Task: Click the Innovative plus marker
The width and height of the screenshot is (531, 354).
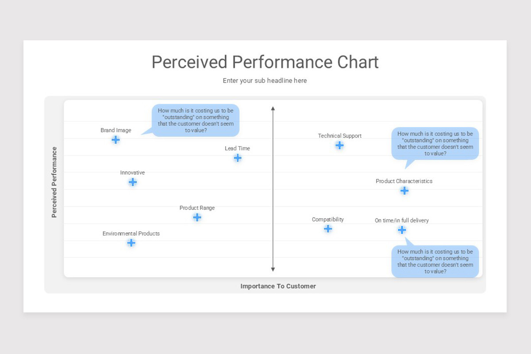Action: [x=132, y=182]
